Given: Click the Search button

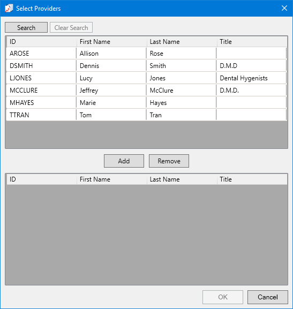Looking at the screenshot, I should click(x=26, y=27).
